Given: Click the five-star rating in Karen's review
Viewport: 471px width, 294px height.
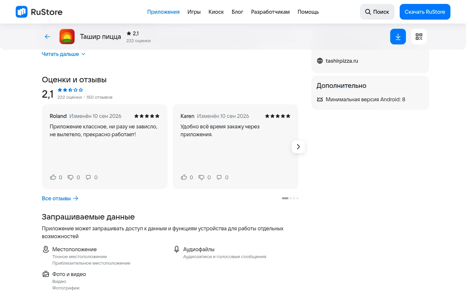Looking at the screenshot, I should pyautogui.click(x=278, y=116).
